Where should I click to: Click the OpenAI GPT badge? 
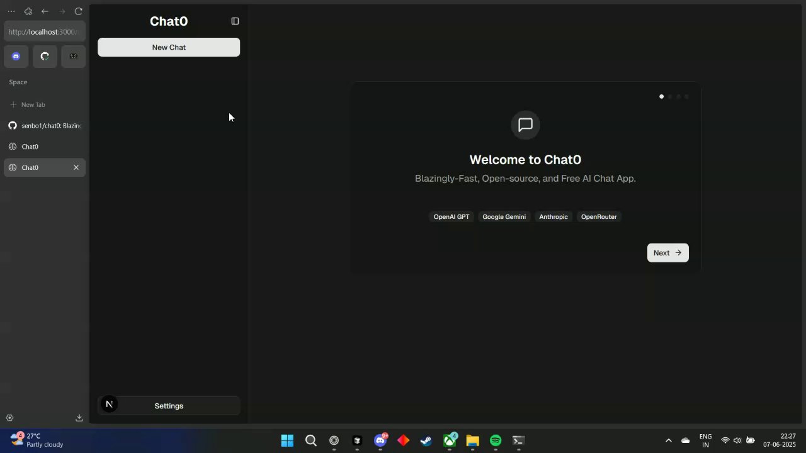pyautogui.click(x=451, y=216)
